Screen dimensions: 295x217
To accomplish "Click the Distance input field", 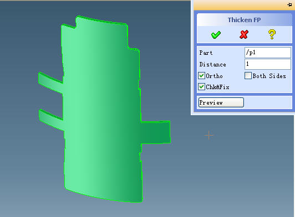I will (x=267, y=64).
